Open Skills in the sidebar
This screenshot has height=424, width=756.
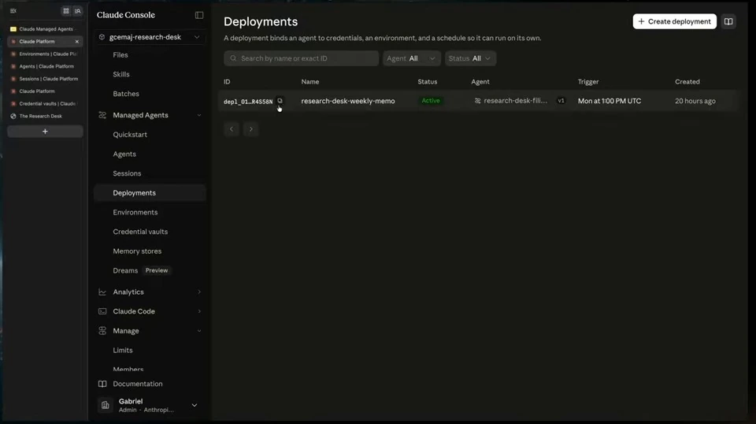[x=121, y=74]
